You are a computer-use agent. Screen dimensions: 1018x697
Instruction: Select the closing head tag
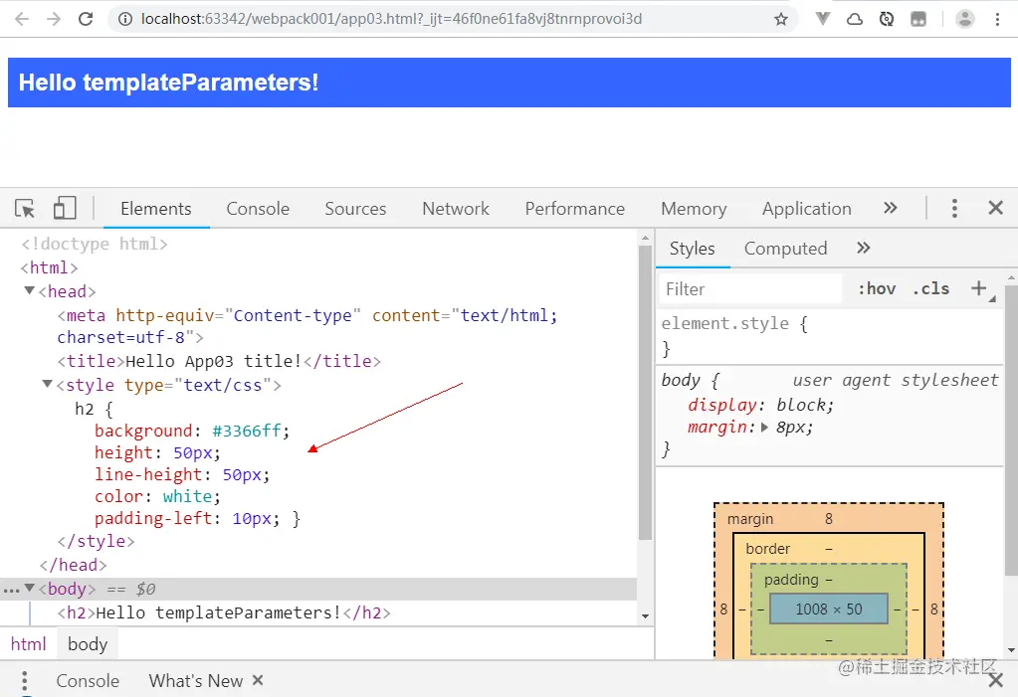pos(73,565)
